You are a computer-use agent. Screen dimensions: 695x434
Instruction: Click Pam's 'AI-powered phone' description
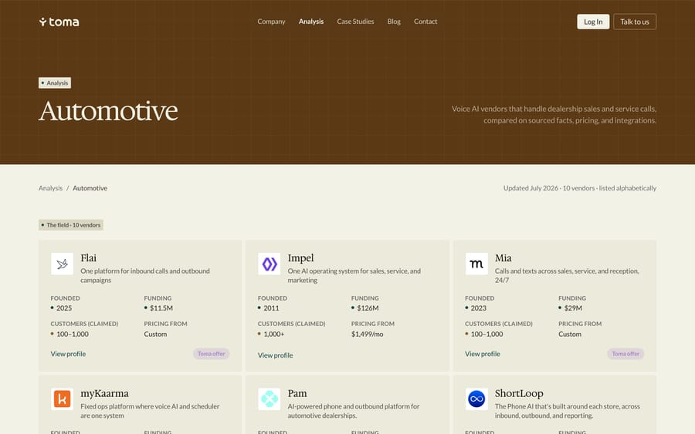point(353,411)
